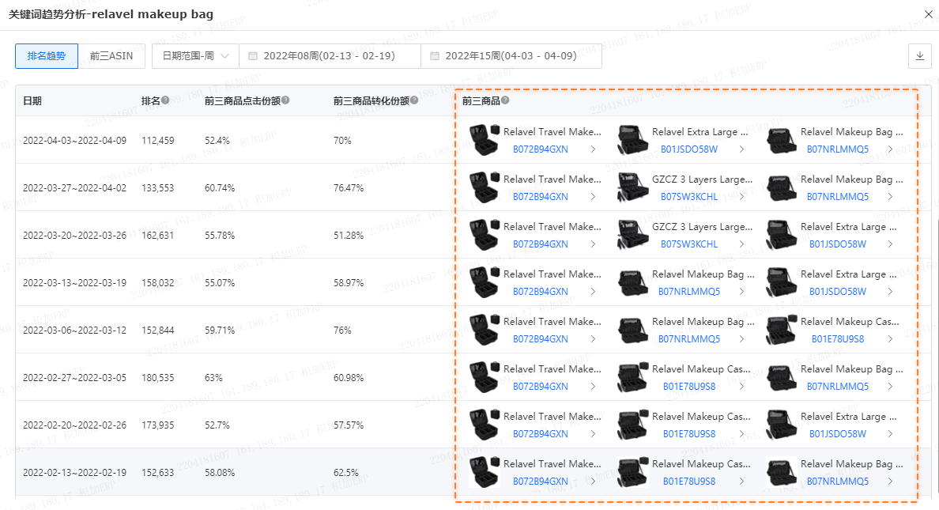Screen dimensions: 939x510
Task: Open the 日期范围-周 dropdown
Action: (195, 56)
